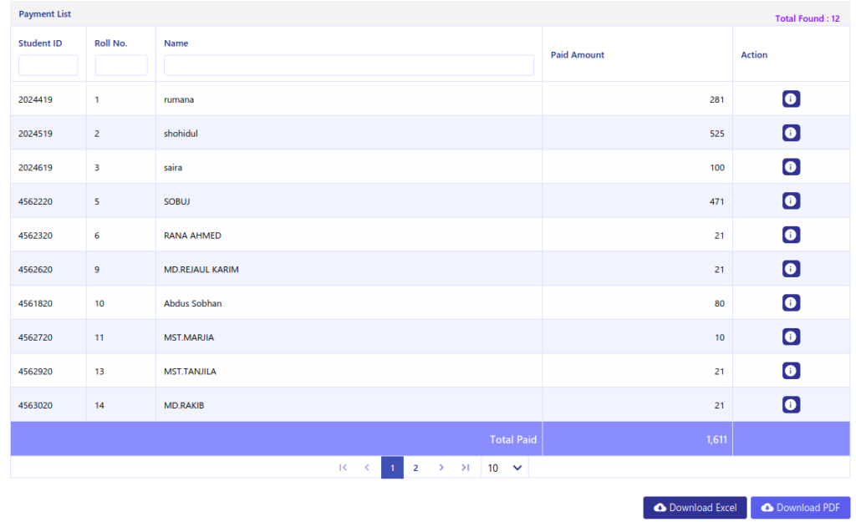The image size is (856, 522).
Task: Click the name SOBUJ
Action: 177,201
